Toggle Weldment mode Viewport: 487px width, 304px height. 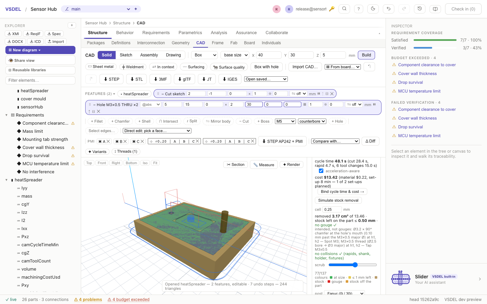[133, 67]
